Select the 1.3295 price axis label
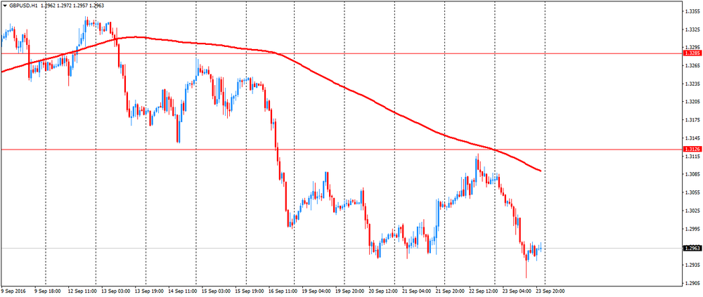703x297 pixels. [x=692, y=47]
